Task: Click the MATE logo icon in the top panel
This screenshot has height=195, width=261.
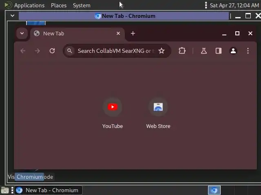Action: [x=8, y=5]
